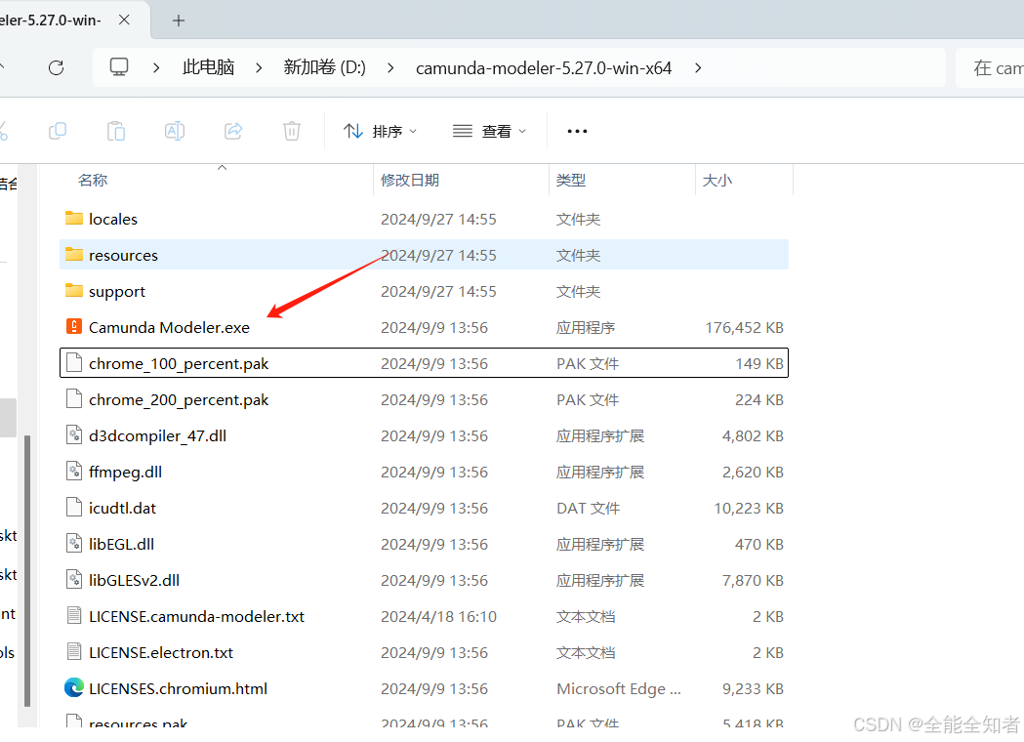
Task: Click the Share toolbar icon
Action: click(x=233, y=131)
